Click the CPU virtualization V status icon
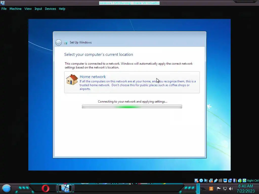Viewport: 259px width, 194px height. 234,180
